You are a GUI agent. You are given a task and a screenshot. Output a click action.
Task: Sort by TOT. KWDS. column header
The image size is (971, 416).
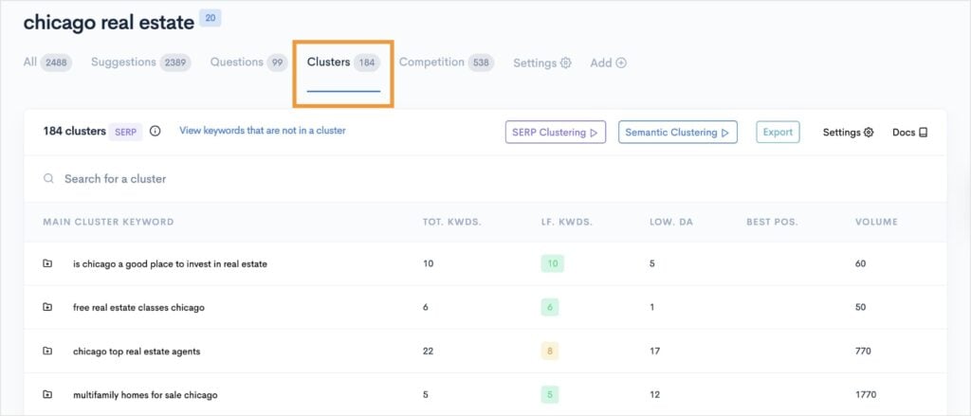[x=451, y=222]
